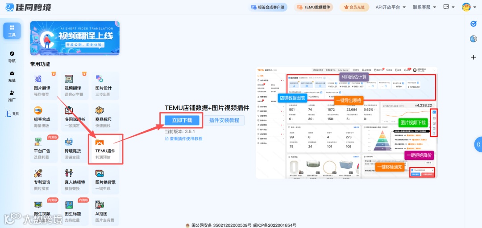482x228 pixels.
Task: Open the 查看插件使用教程 link
Action: [184, 138]
